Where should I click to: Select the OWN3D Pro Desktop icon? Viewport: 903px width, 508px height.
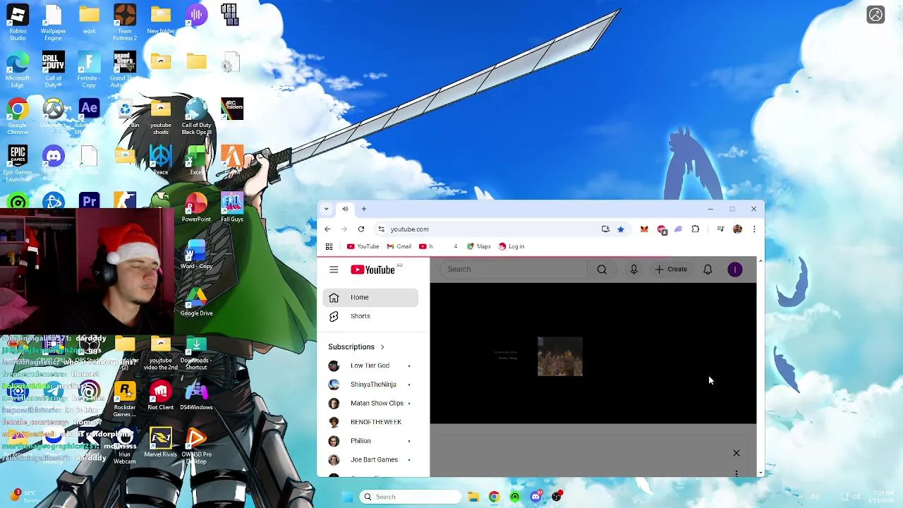[x=196, y=447]
